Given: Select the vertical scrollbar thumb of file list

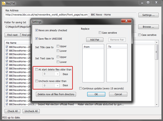Looking at the screenshot, I should point(156,52).
